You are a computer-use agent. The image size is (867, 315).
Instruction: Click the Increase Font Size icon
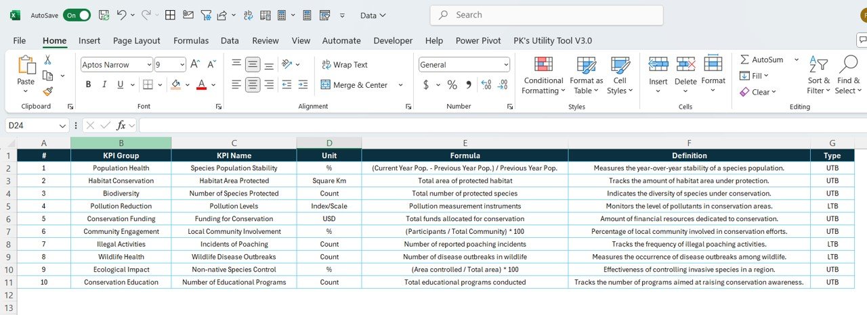pyautogui.click(x=195, y=65)
